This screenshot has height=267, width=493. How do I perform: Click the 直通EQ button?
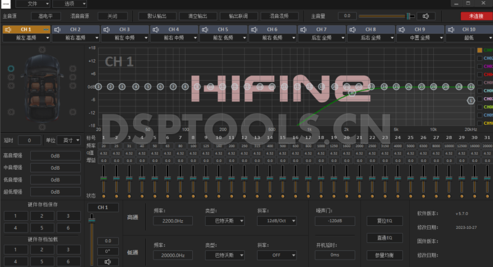385,238
